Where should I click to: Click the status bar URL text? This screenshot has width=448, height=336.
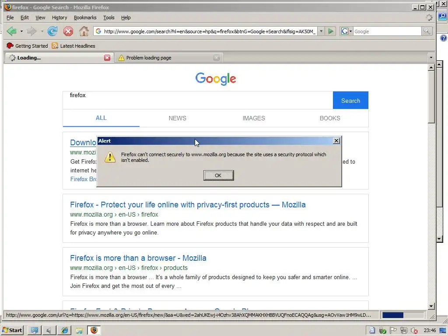click(189, 315)
